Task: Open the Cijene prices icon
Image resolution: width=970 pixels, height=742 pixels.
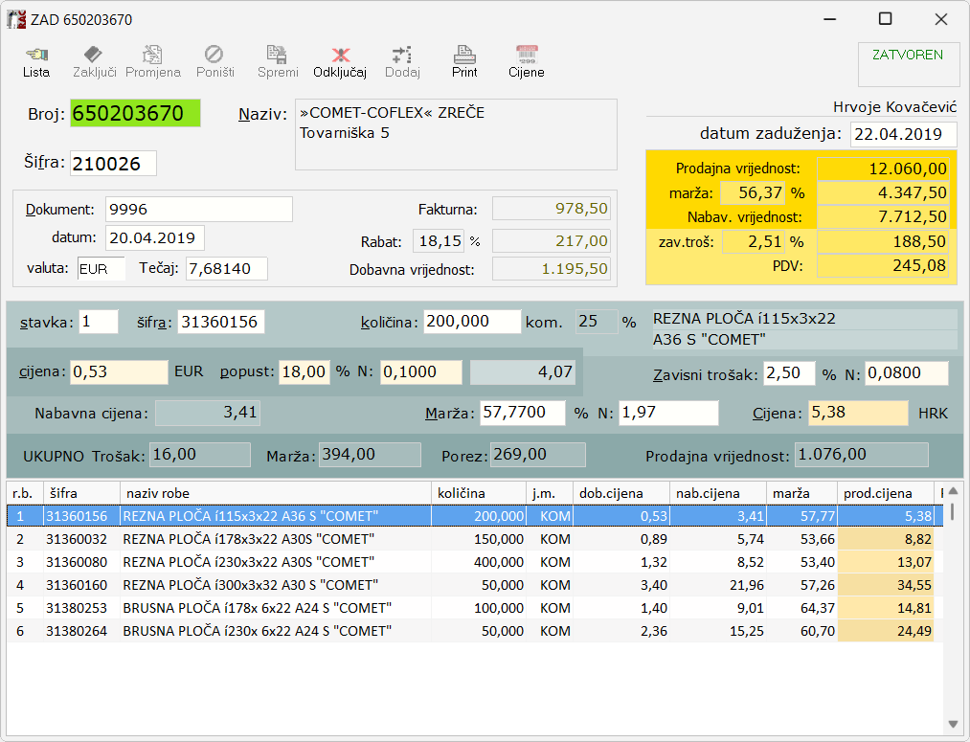Action: pos(526,61)
